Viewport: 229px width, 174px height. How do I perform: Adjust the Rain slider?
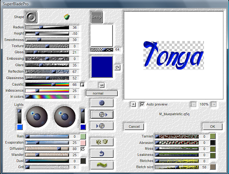(x=47, y=136)
